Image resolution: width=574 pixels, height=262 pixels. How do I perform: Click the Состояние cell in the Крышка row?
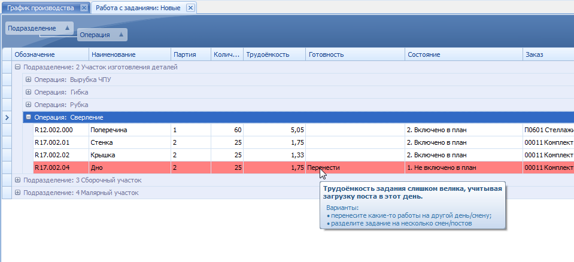click(464, 155)
